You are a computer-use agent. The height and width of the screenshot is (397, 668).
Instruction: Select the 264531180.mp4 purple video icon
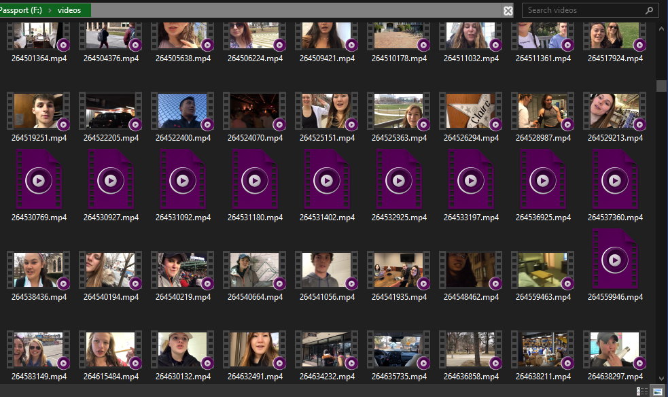click(255, 179)
